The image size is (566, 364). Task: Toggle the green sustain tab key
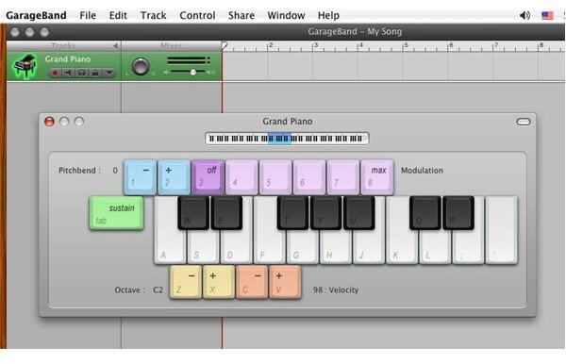click(x=116, y=213)
